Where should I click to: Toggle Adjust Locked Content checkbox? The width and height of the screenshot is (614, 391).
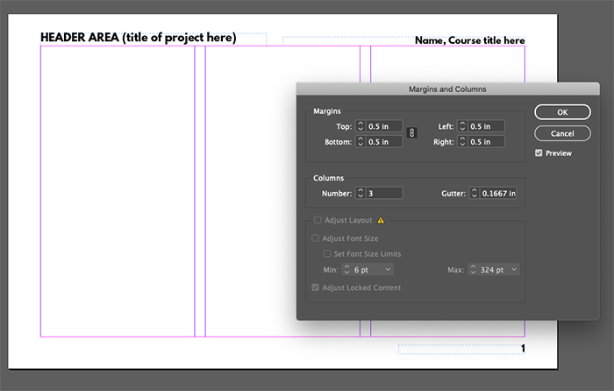click(x=315, y=288)
